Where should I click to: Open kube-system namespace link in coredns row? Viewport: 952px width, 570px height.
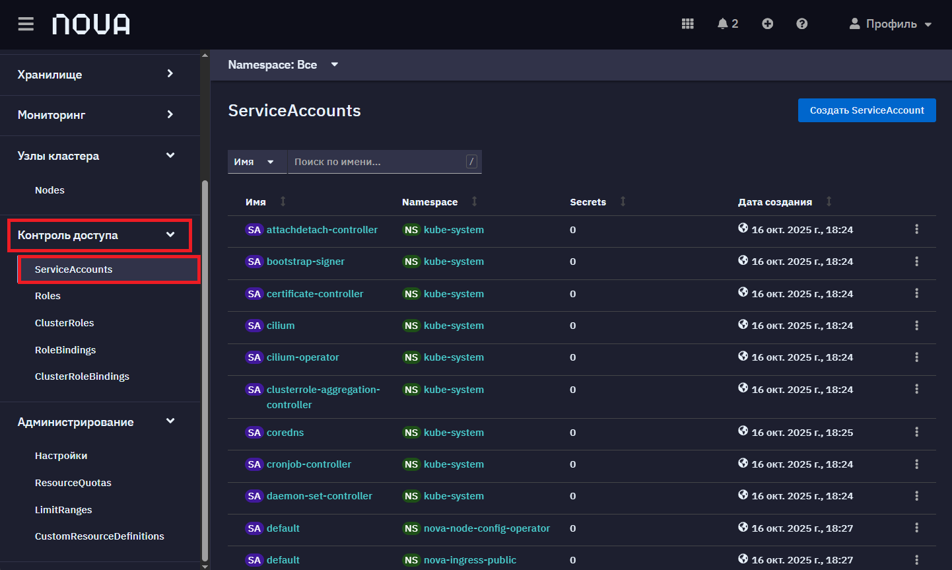pos(454,433)
